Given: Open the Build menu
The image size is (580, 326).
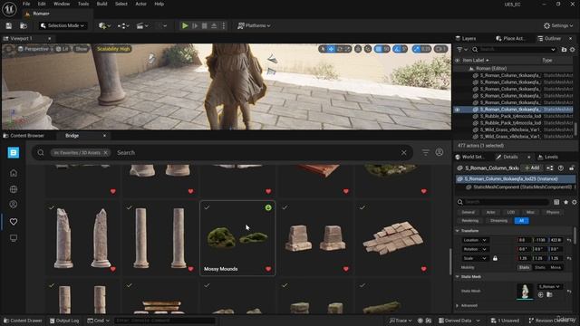Looking at the screenshot, I should coord(101,4).
